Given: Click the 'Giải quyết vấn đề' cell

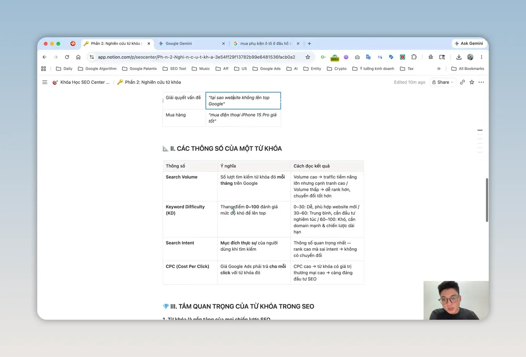Looking at the screenshot, I should [x=184, y=101].
